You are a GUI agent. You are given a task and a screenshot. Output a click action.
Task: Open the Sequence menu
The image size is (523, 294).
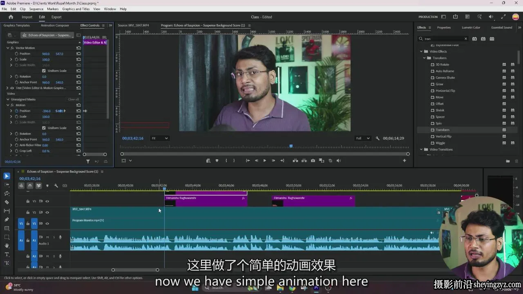point(36,9)
